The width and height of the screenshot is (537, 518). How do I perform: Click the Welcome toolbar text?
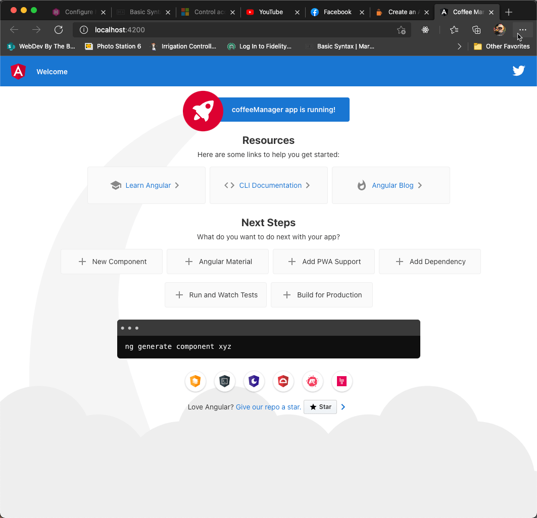click(x=52, y=72)
